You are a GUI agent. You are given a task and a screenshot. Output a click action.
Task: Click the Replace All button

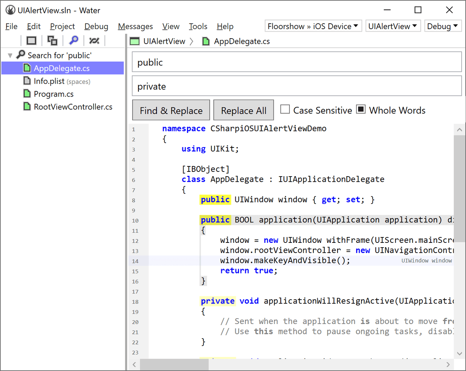244,110
